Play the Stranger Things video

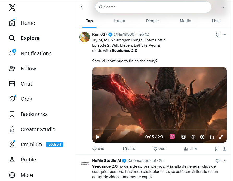pos(98,137)
